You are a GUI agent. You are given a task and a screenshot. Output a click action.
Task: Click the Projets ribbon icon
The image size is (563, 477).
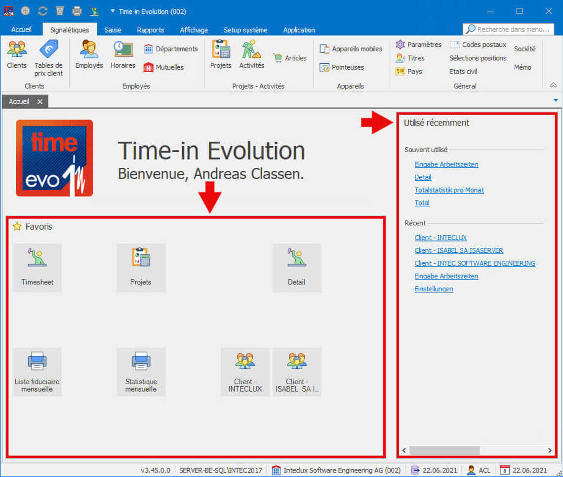click(220, 54)
